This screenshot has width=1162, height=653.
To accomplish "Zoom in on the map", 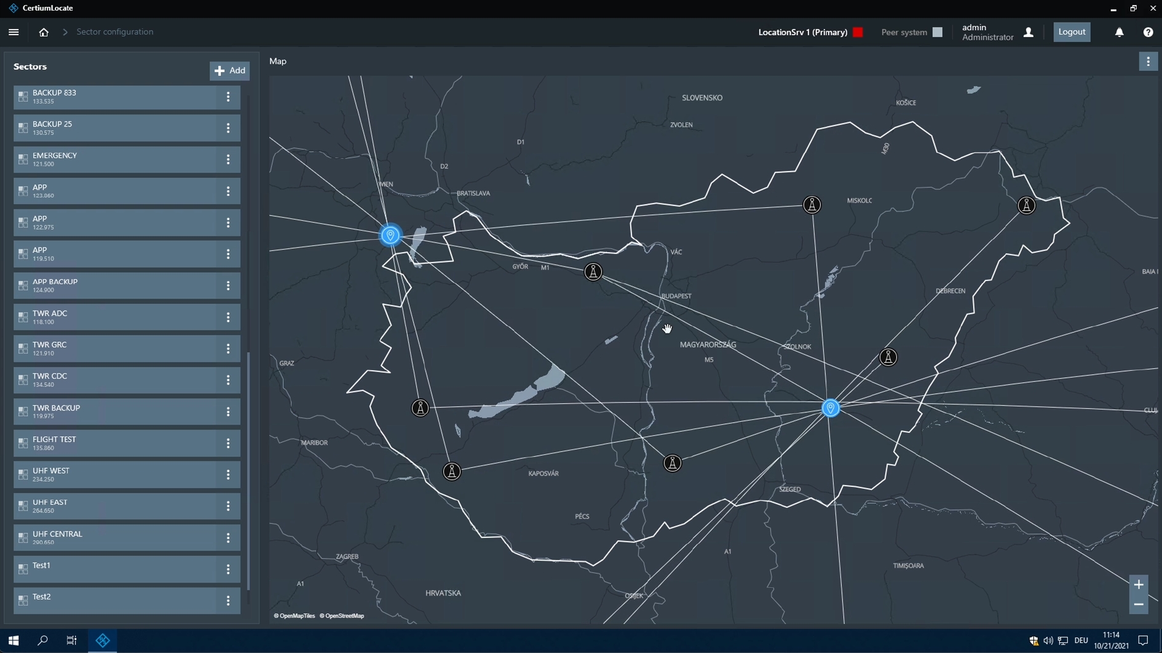I will [1139, 584].
